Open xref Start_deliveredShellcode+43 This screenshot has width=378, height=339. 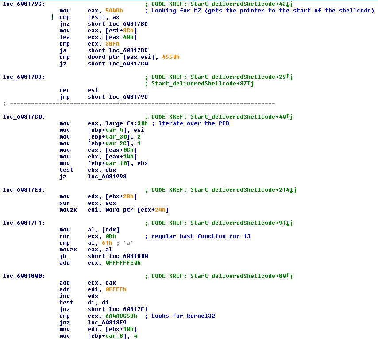(x=241, y=4)
